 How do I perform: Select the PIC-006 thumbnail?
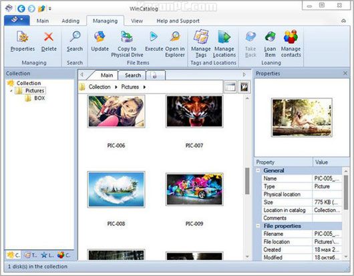(x=116, y=112)
